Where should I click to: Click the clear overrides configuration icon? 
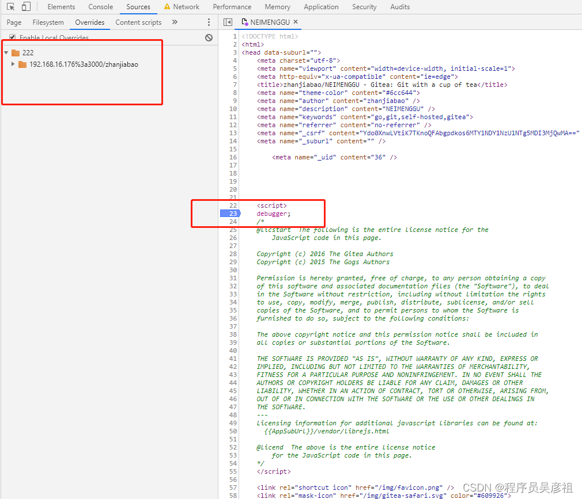tap(209, 37)
